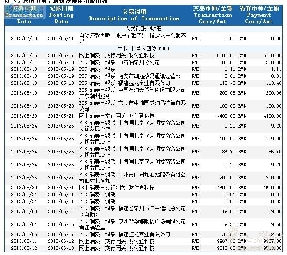Click transaction date 2013/06/04

24,224
